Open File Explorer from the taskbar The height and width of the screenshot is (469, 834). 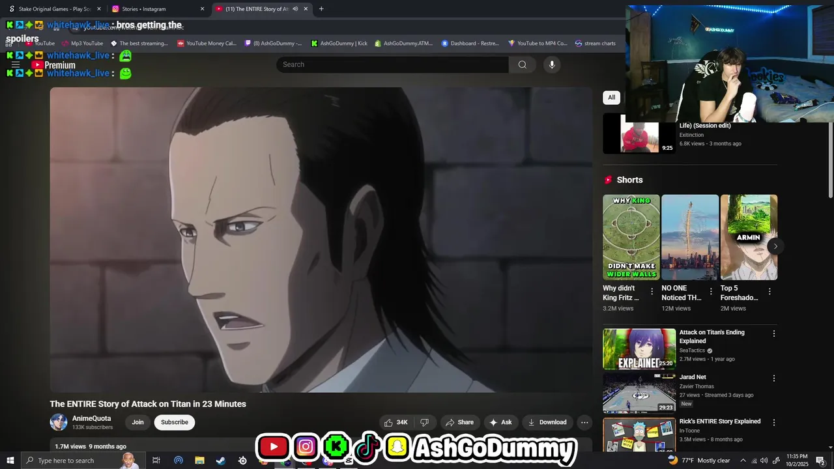click(199, 461)
